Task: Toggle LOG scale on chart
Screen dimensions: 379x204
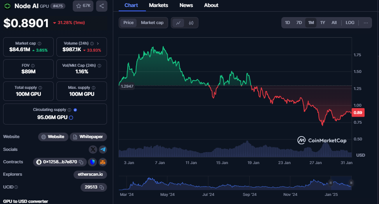Action: click(x=350, y=22)
